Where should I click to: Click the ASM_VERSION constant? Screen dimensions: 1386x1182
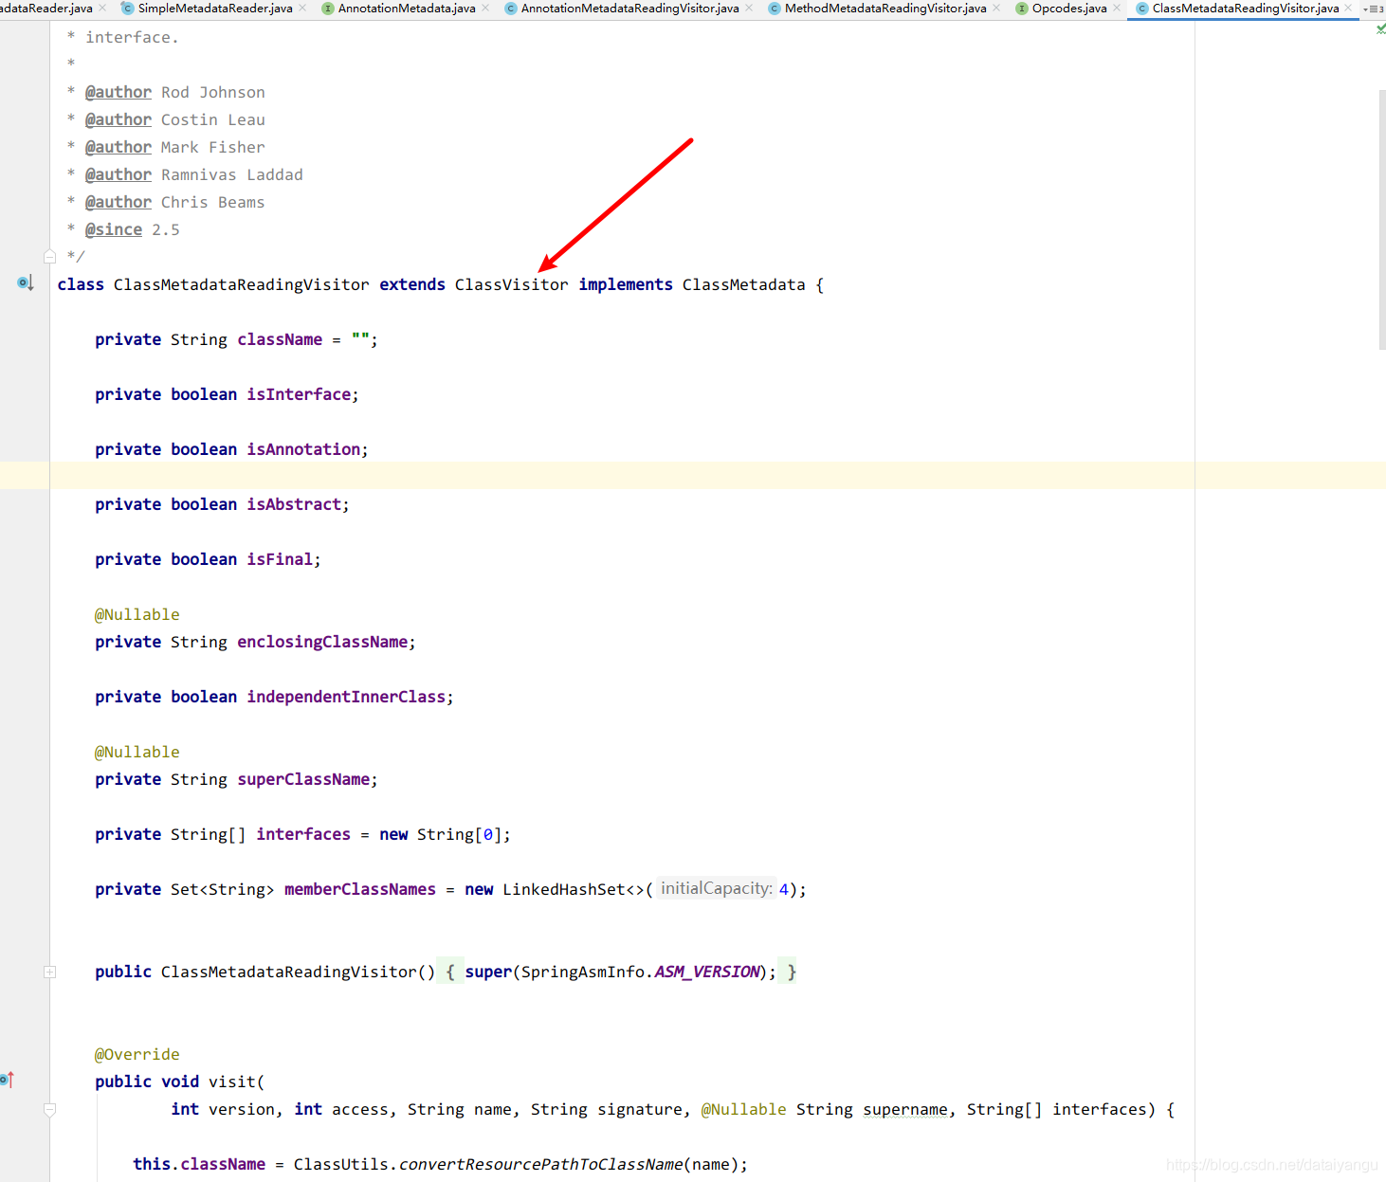point(707,972)
